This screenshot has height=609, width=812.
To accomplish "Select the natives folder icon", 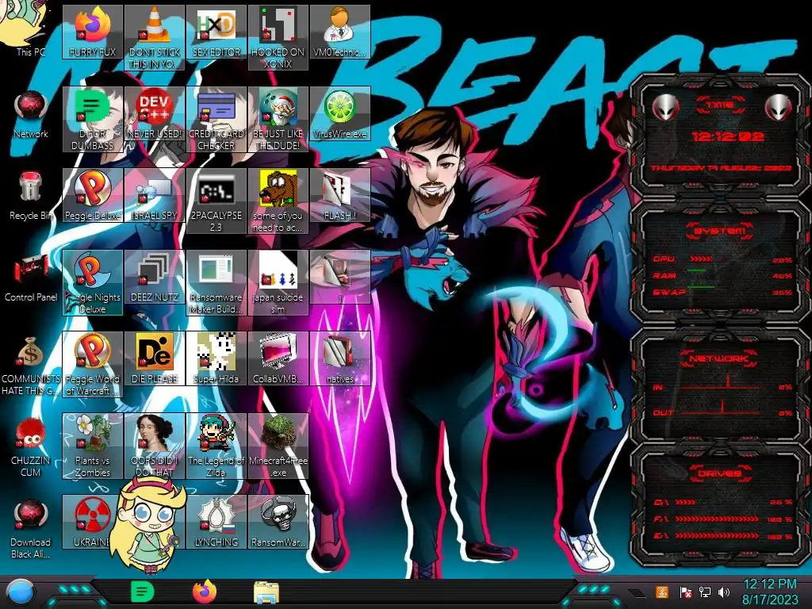I will click(339, 359).
